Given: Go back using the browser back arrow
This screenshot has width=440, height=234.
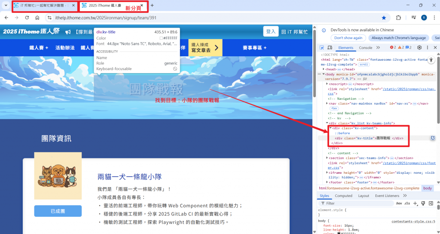Looking at the screenshot, I should pyautogui.click(x=6, y=18).
